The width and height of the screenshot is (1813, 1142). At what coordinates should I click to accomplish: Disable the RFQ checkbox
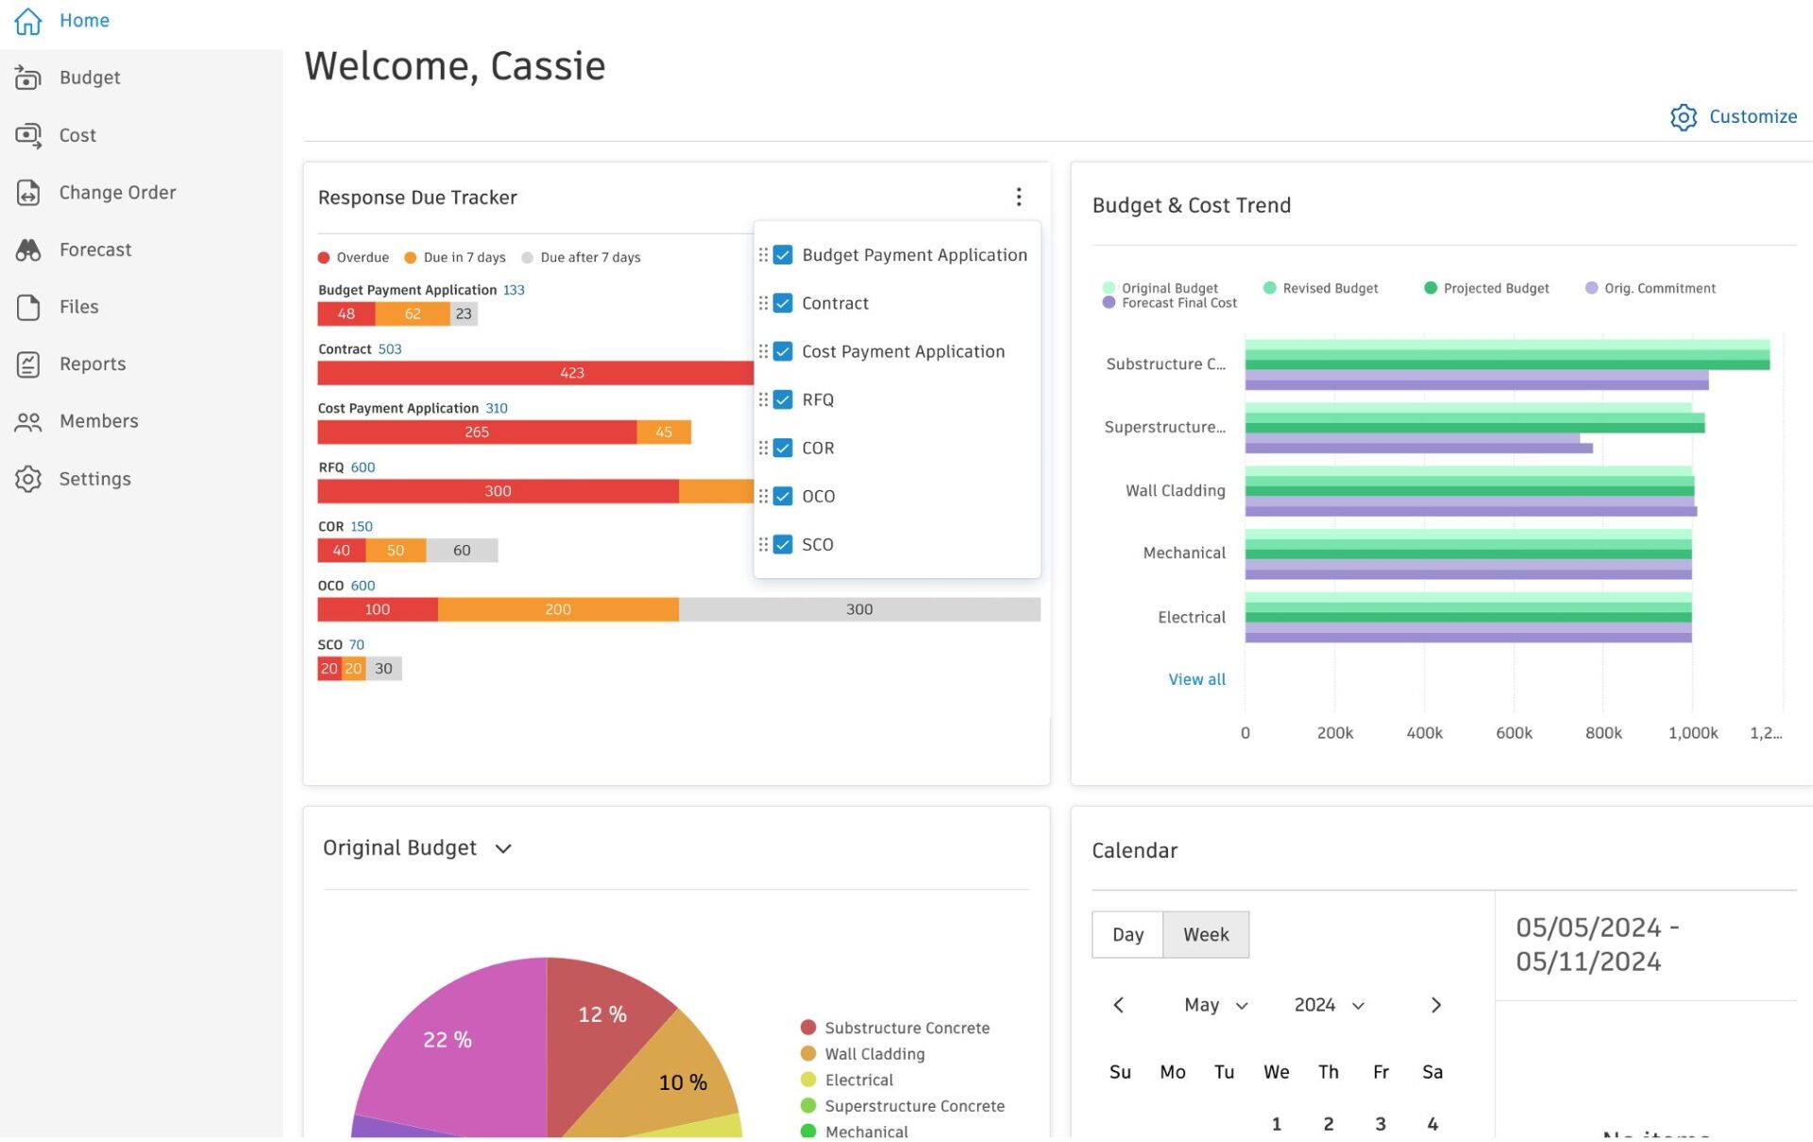pos(784,400)
